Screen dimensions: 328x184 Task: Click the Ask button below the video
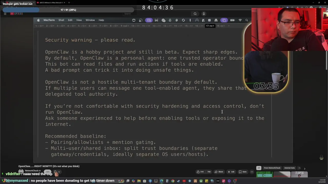click(x=231, y=172)
